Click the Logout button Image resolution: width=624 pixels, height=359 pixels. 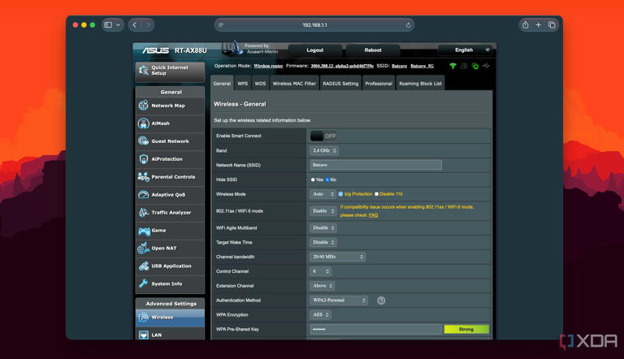315,50
